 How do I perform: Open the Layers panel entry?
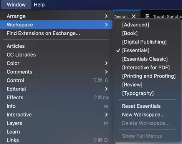coord(56,123)
